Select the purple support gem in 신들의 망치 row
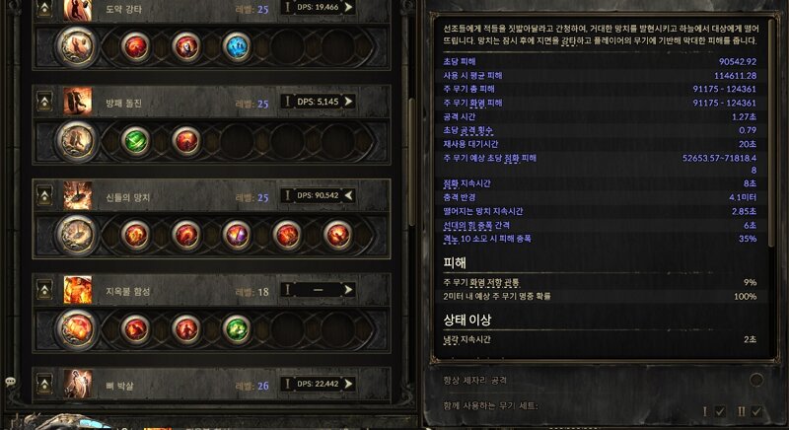This screenshot has width=789, height=430. pyautogui.click(x=237, y=235)
